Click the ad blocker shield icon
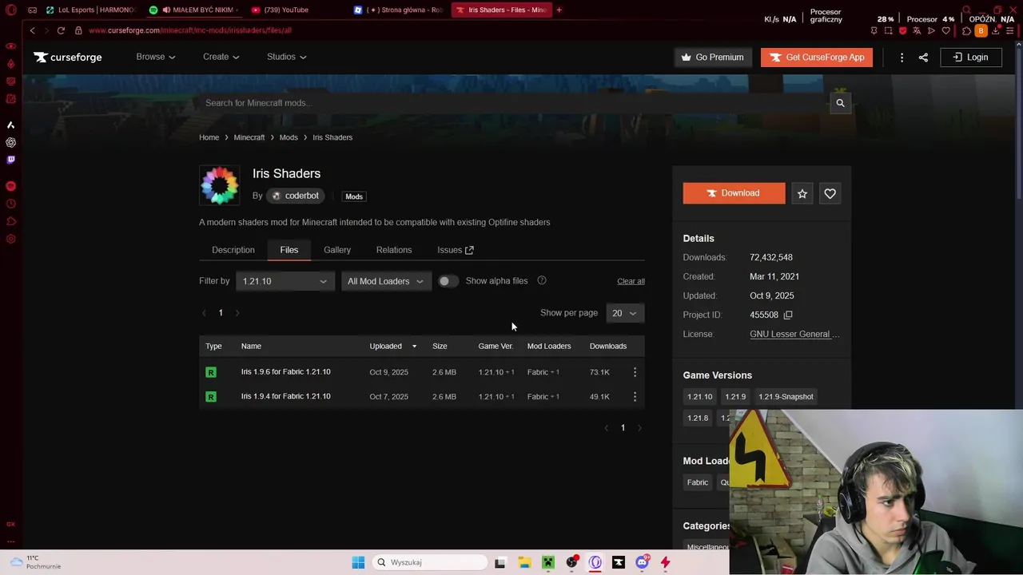 point(902,30)
